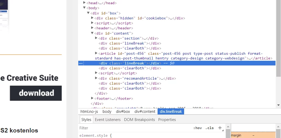Expand the div class="section" node
Viewport: 281px width, 138px height.
[x=96, y=38]
